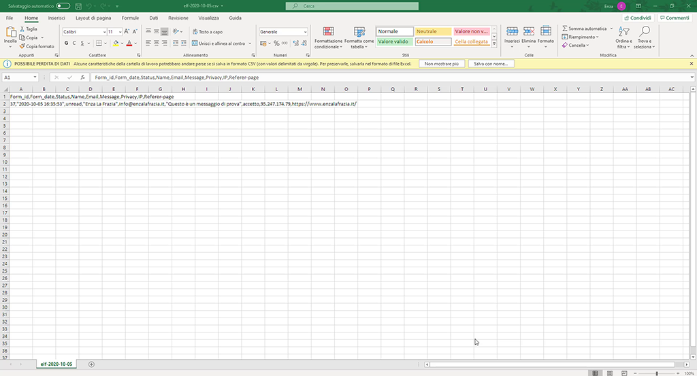This screenshot has width=697, height=376.
Task: Expand the Calibri font name dropdown
Action: point(104,32)
